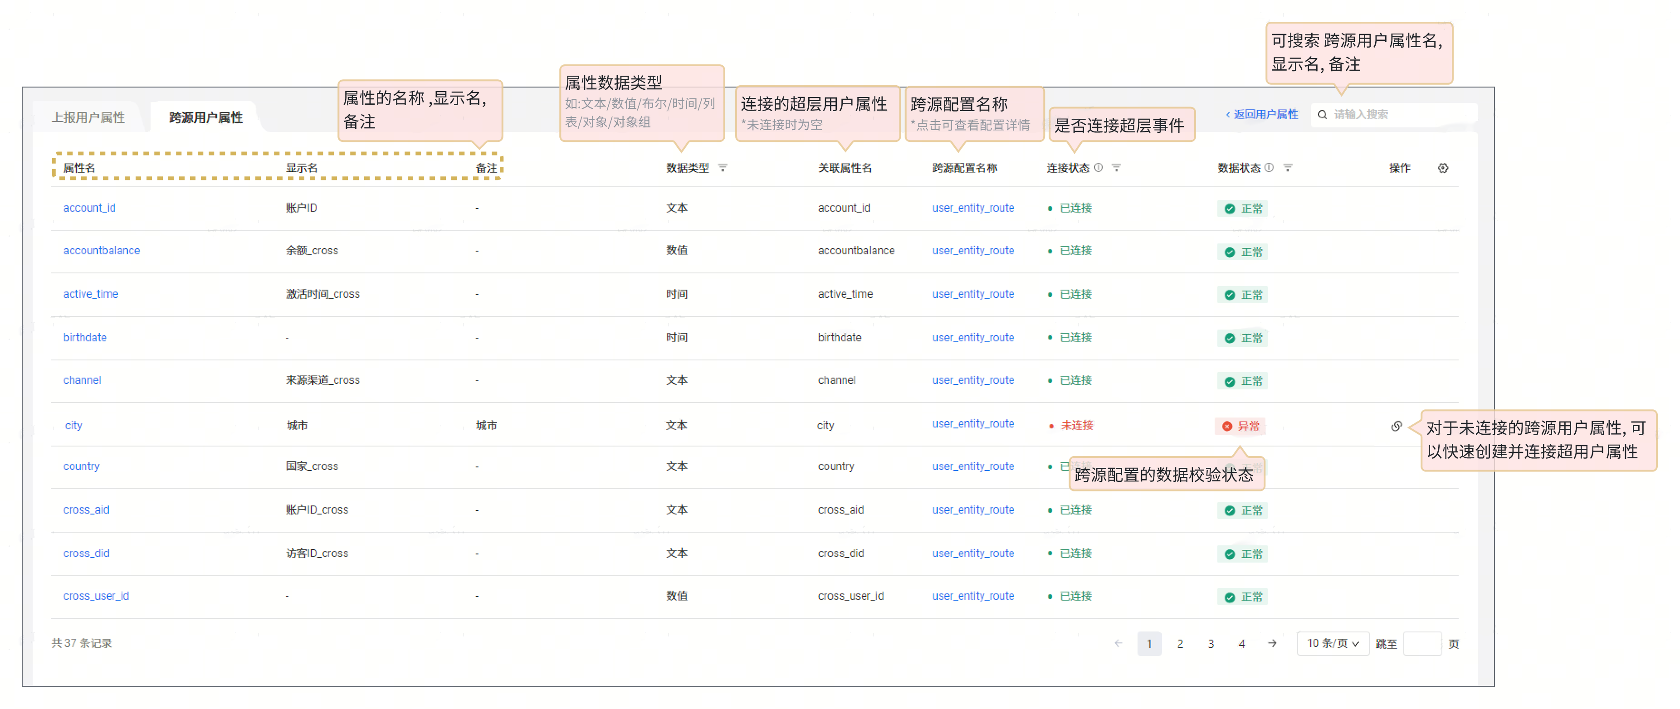
Task: Click the 未连接 status in city row
Action: (x=1071, y=426)
